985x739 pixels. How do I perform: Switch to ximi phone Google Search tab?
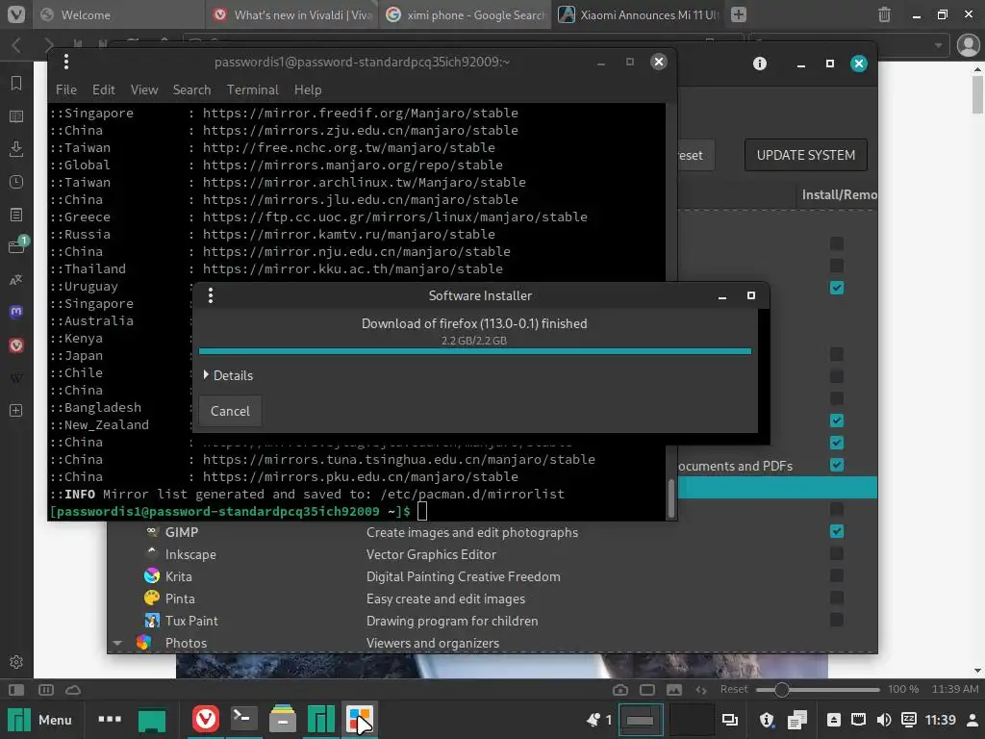466,14
